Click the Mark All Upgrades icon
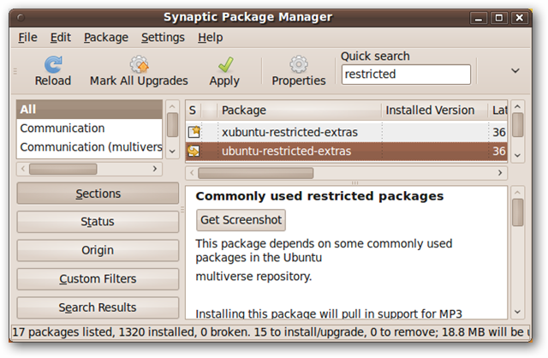The image size is (548, 358). (x=139, y=65)
